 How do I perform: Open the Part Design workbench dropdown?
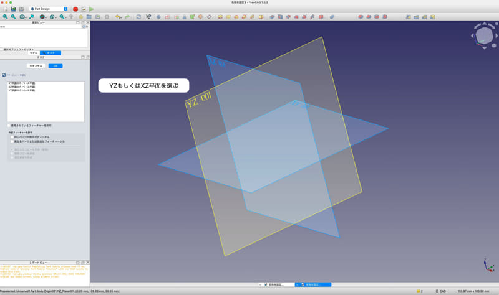[x=49, y=9]
